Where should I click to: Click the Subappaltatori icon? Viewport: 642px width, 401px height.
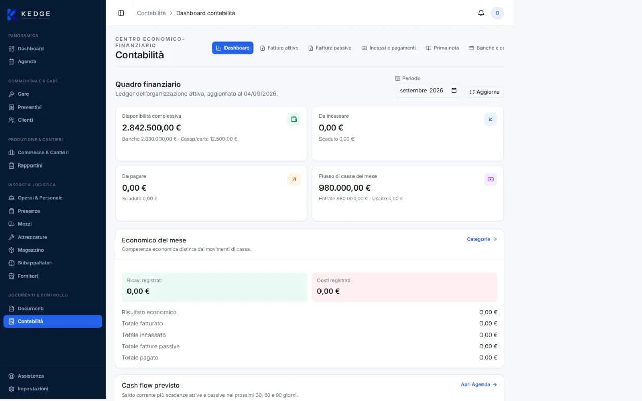coord(12,263)
